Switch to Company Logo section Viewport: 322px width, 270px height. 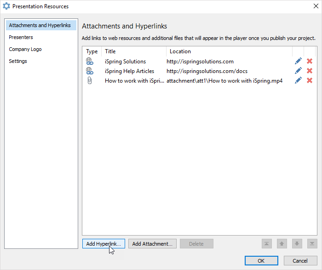tap(25, 49)
